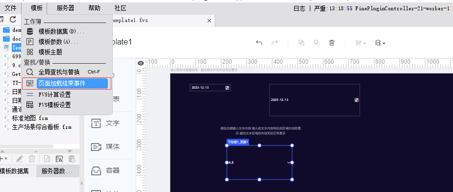Click the refresh icon in file panel
This screenshot has height=192, width=453.
(13, 20)
